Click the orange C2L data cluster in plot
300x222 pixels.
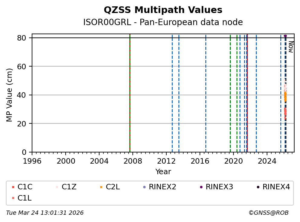(285, 97)
